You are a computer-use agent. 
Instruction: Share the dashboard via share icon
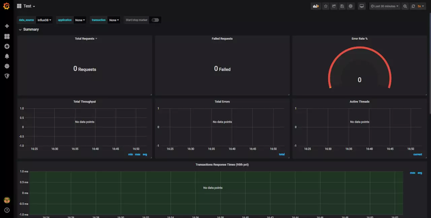tap(334, 6)
